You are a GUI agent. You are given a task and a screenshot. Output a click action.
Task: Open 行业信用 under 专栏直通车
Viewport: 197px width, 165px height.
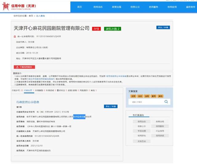[160, 131]
